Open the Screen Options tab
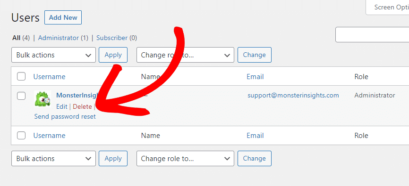409x186 pixels. pyautogui.click(x=388, y=7)
